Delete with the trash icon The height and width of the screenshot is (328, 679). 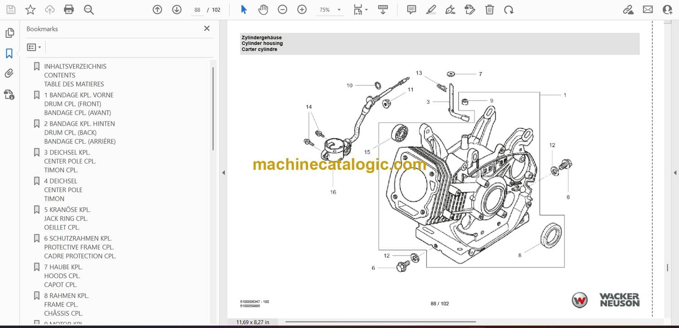489,10
